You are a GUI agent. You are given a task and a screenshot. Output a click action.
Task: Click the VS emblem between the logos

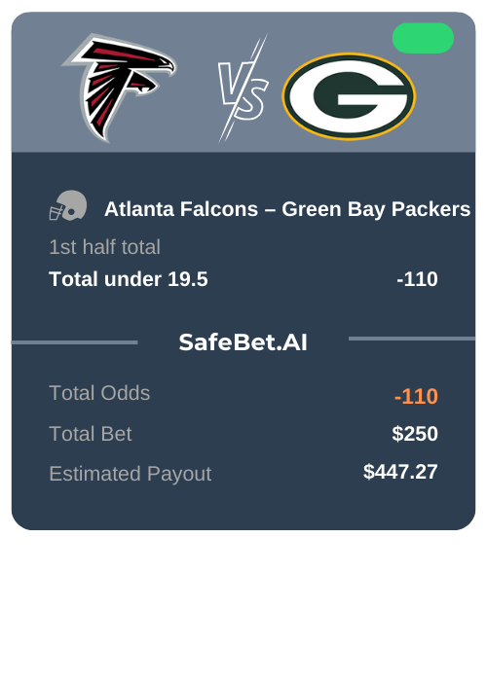pos(243,89)
